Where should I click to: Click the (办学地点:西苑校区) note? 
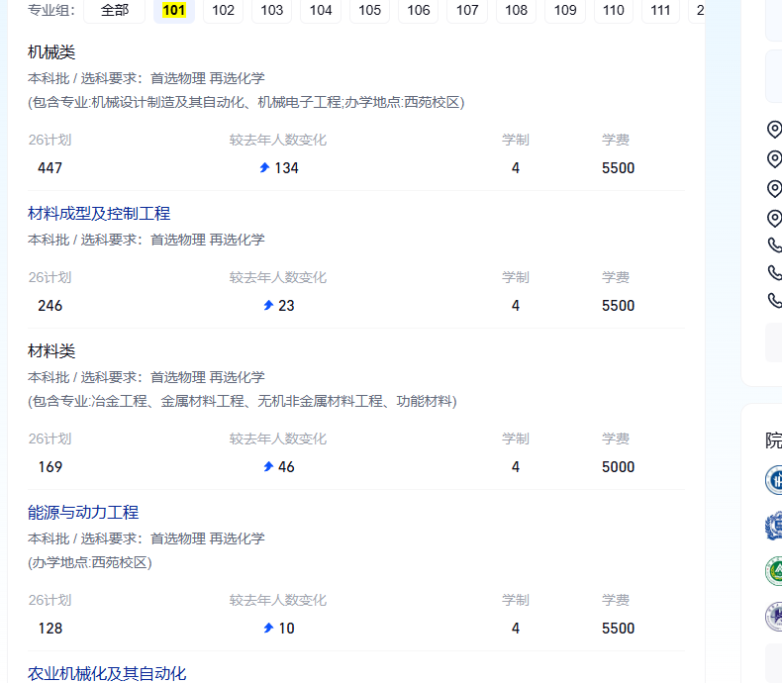(90, 562)
